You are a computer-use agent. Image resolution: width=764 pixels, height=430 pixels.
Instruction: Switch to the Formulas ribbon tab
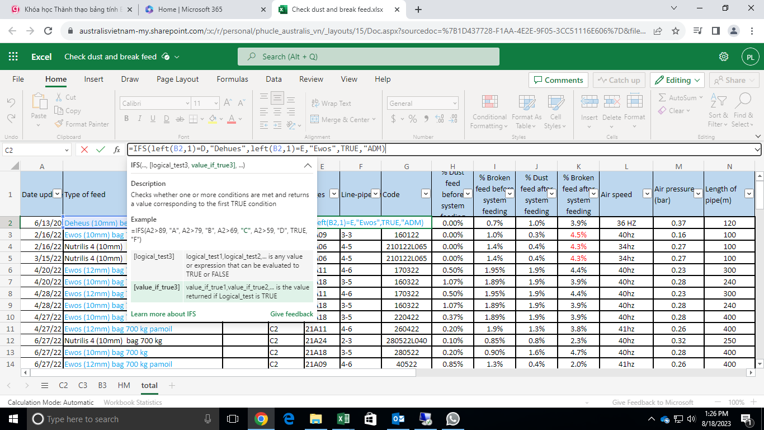232,79
